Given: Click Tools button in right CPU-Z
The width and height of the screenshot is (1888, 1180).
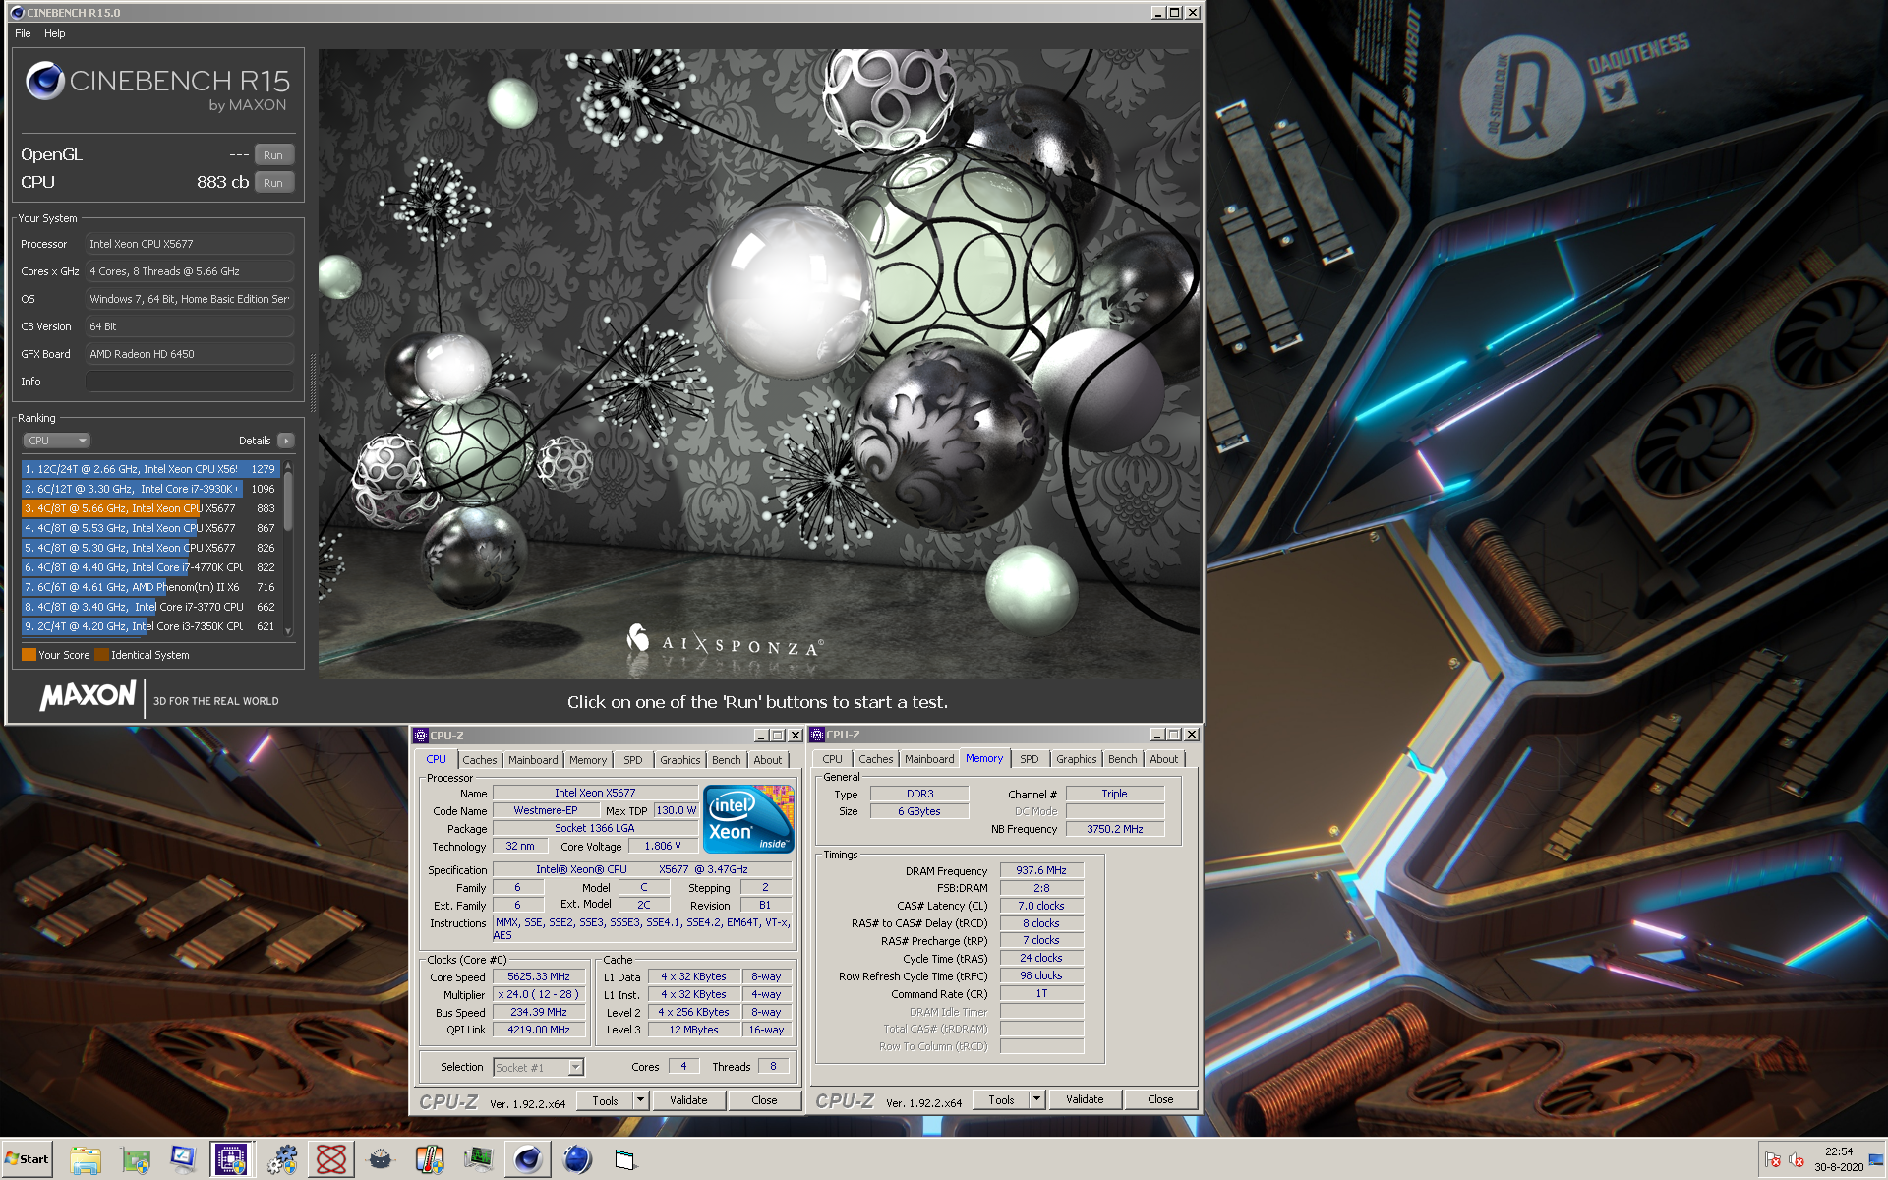Looking at the screenshot, I should (1002, 1099).
